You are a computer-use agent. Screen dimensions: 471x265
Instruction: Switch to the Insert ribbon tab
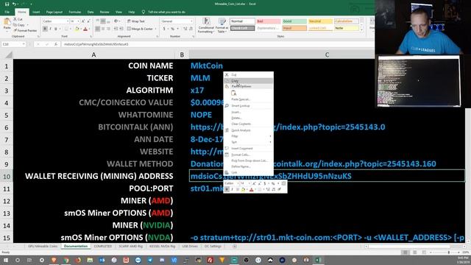(36, 12)
